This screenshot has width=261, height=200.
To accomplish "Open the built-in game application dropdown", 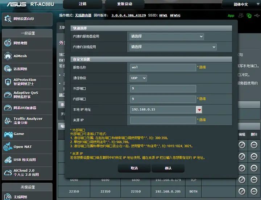I will 173,47.
